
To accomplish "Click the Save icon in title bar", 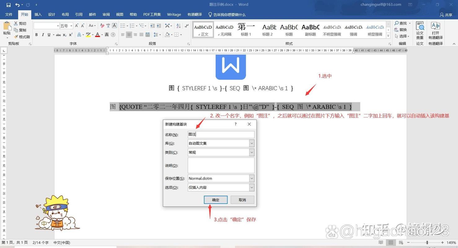I will (x=8, y=5).
